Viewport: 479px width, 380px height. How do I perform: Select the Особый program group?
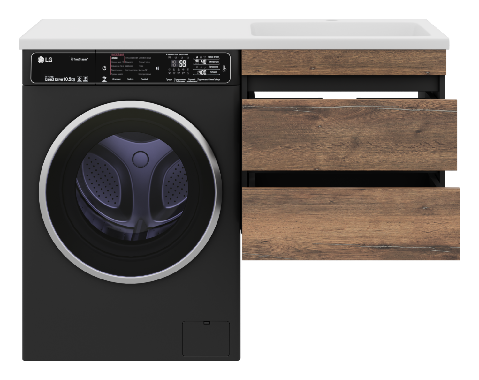(x=144, y=79)
